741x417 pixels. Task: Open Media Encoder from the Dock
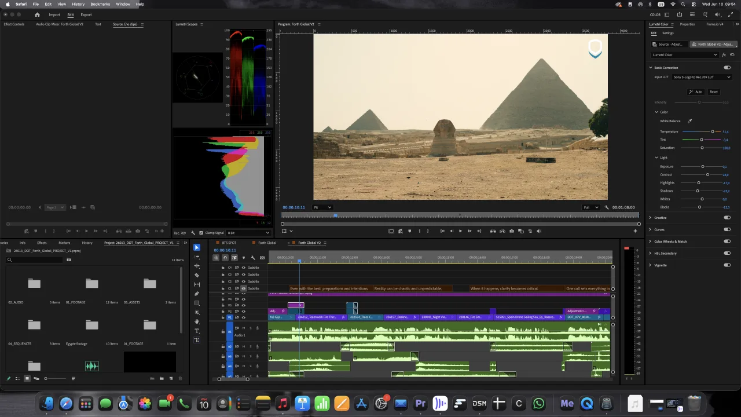pyautogui.click(x=567, y=404)
